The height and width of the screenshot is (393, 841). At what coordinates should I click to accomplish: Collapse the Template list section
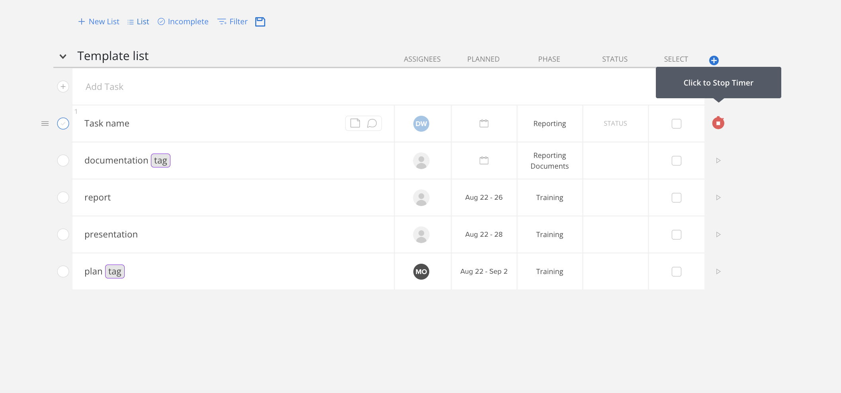coord(63,56)
